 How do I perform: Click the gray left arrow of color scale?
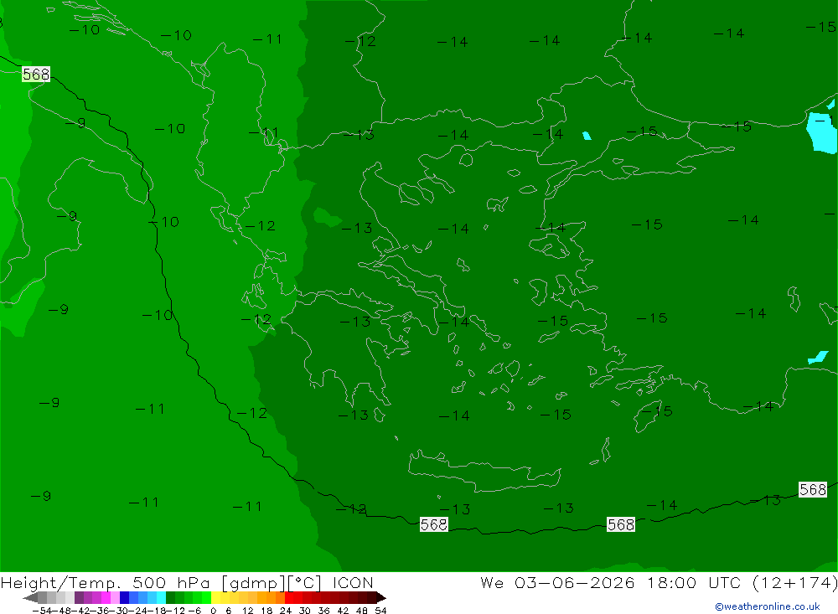(30, 597)
